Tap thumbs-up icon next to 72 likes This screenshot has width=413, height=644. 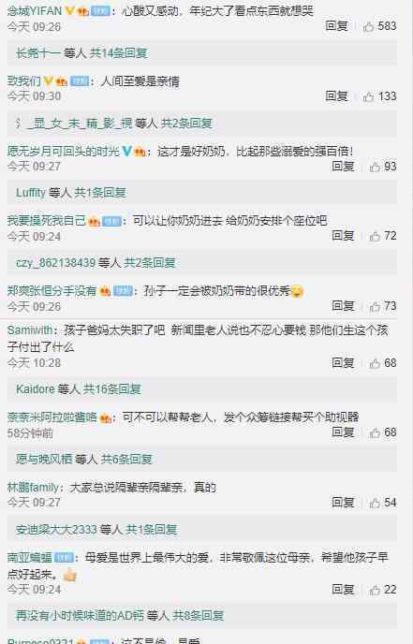[x=375, y=236]
